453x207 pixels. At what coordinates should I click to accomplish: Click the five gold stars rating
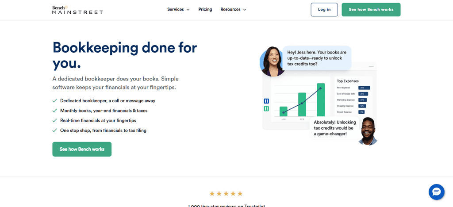[x=226, y=193]
